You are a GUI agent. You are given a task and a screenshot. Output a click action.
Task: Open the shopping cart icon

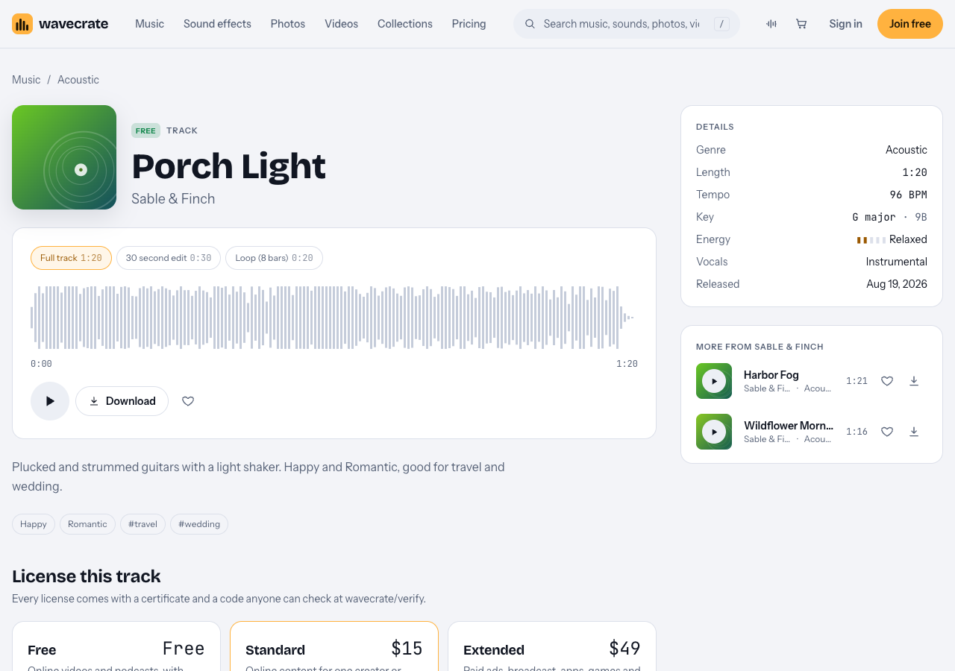click(x=801, y=24)
